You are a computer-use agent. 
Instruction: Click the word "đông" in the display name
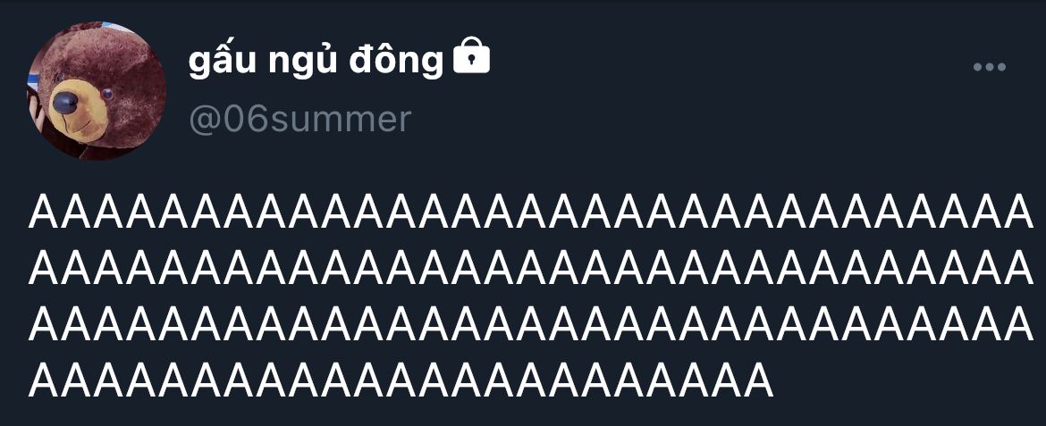pos(395,60)
